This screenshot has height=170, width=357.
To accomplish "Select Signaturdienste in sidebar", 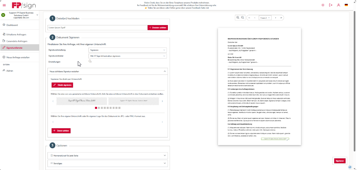I will (20, 47).
